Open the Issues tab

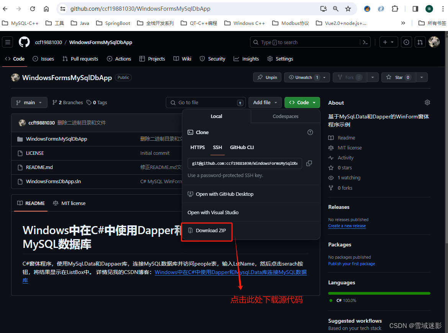coord(43,59)
